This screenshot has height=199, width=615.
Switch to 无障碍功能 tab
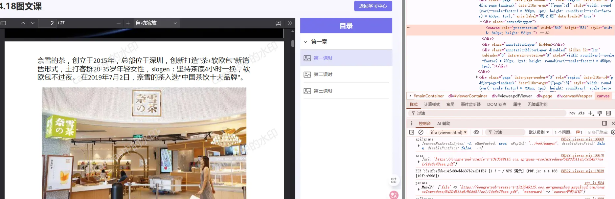tap(537, 104)
